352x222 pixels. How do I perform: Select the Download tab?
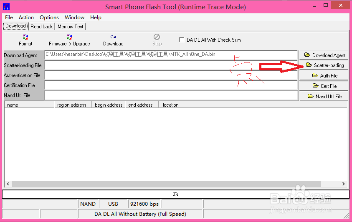(16, 26)
